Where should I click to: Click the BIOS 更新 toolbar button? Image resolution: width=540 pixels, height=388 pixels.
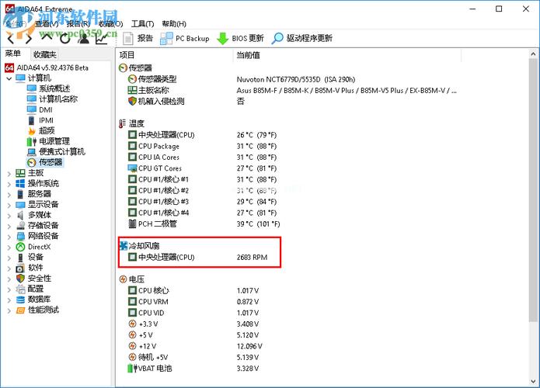pos(240,38)
